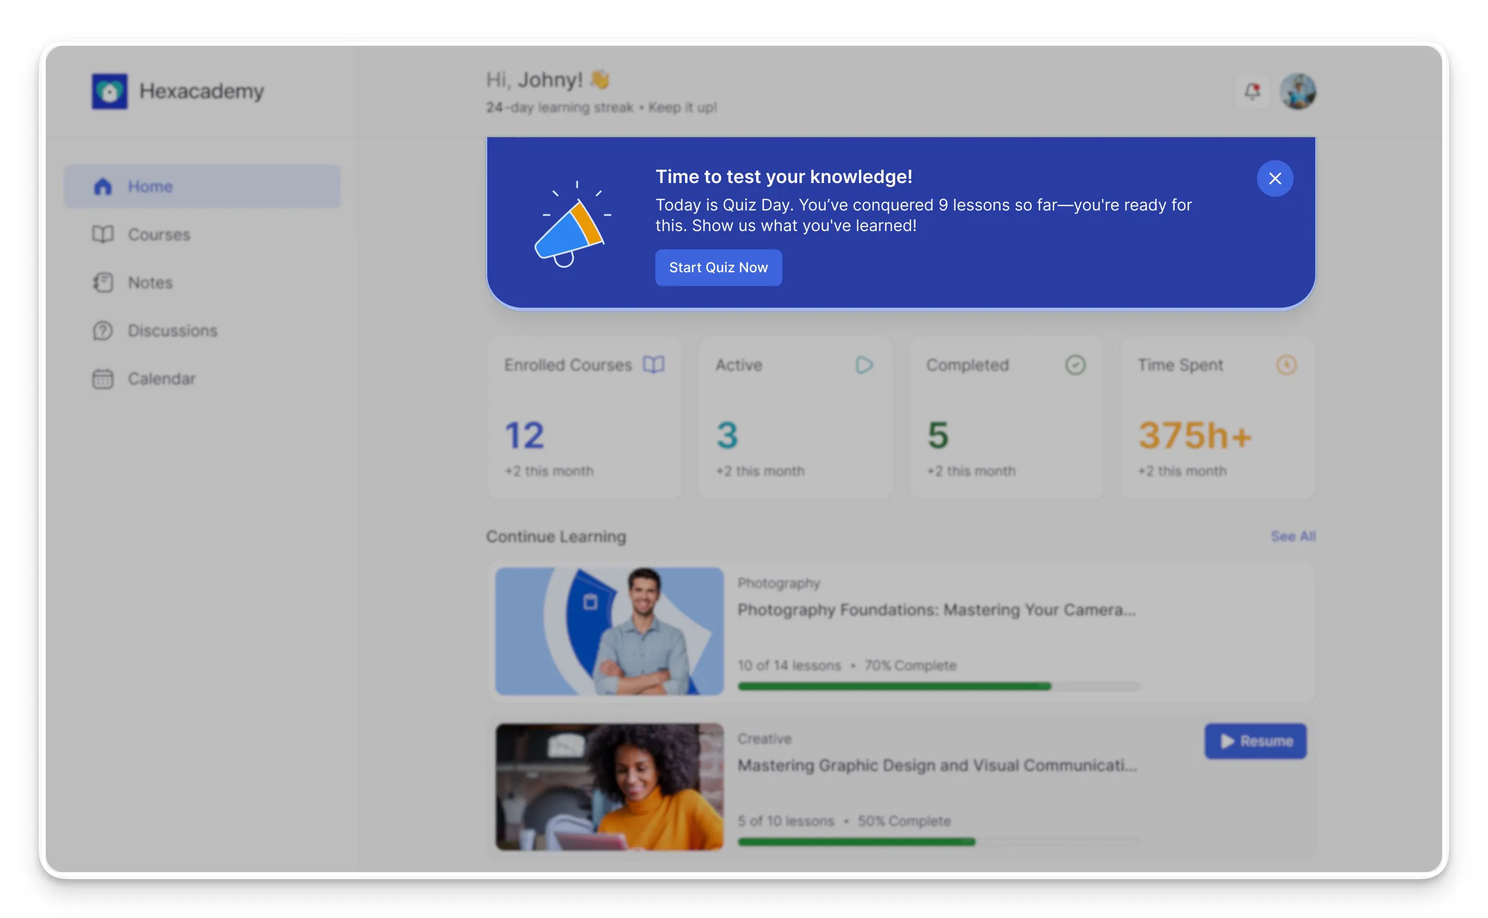Image resolution: width=1488 pixels, height=918 pixels.
Task: Click the book icon on Enrolled Courses card
Action: coord(654,364)
